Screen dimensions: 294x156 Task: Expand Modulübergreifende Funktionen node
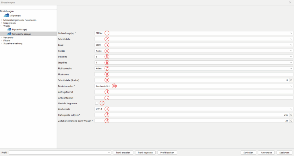(1, 20)
